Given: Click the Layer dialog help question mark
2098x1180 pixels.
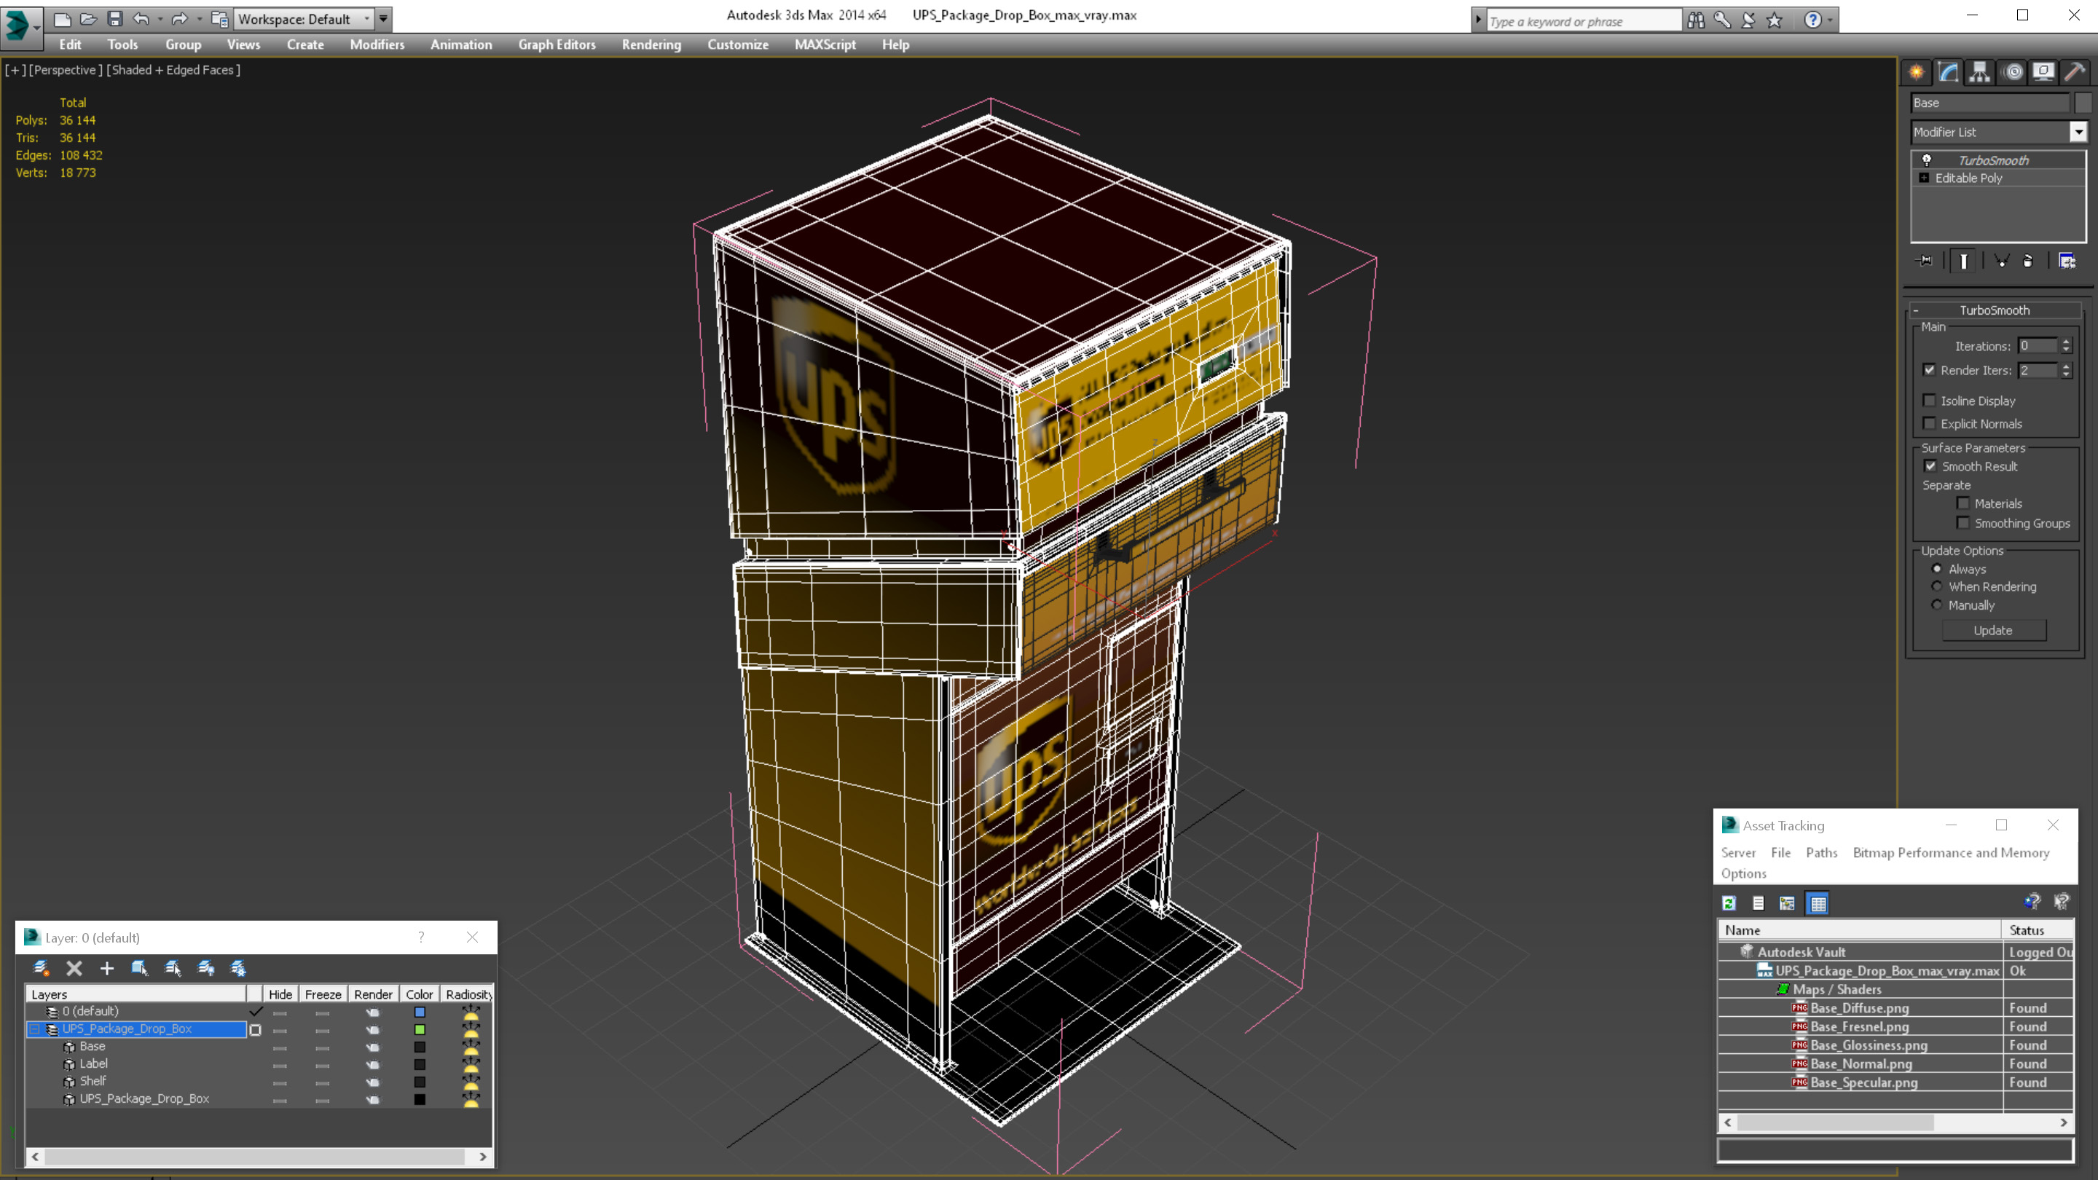Looking at the screenshot, I should click(x=421, y=937).
